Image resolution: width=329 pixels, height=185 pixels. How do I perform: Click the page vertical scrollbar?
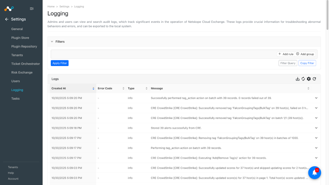[x=327, y=15]
